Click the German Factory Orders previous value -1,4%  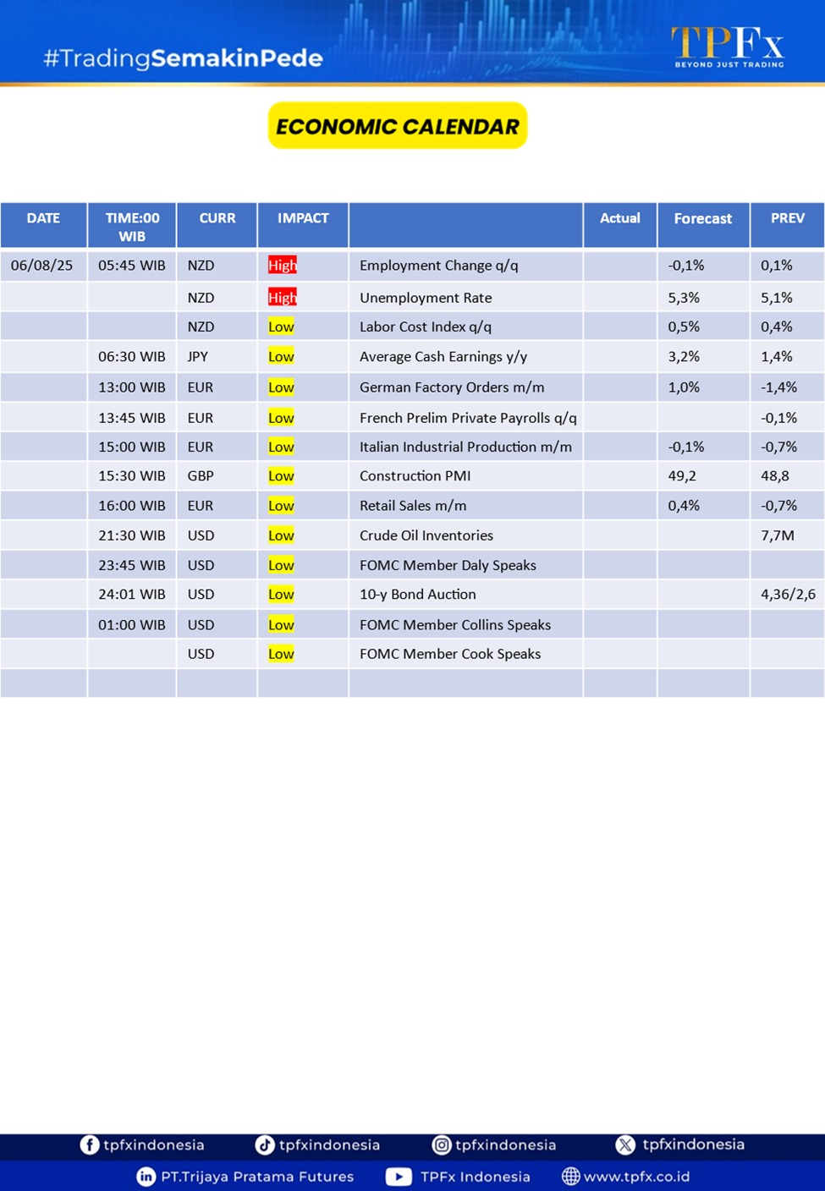tap(779, 387)
